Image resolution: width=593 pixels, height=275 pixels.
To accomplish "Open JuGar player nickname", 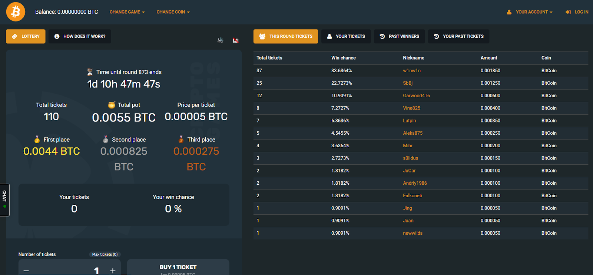I will (409, 171).
